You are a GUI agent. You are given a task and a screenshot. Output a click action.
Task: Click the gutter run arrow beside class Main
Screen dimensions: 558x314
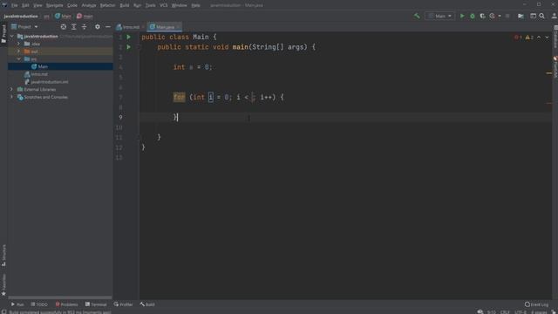[x=129, y=37]
